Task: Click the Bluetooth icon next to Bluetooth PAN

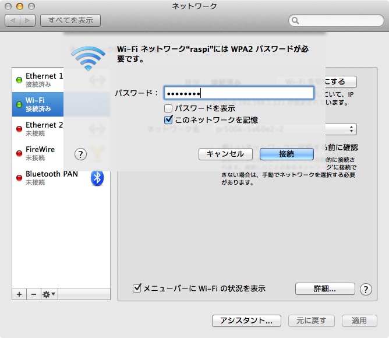Action: (97, 178)
